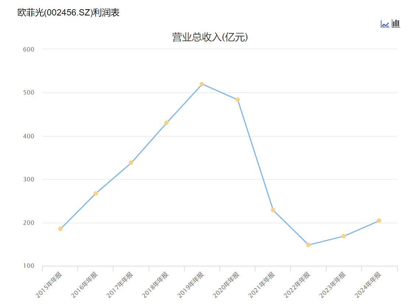This screenshot has width=419, height=308.
Task: Click the y-axis value 300
Action: [29, 180]
